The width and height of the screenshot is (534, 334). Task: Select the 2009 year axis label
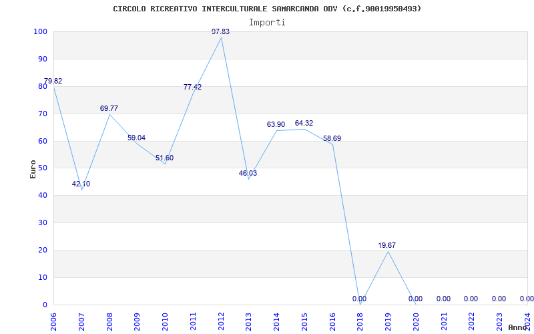138,321
